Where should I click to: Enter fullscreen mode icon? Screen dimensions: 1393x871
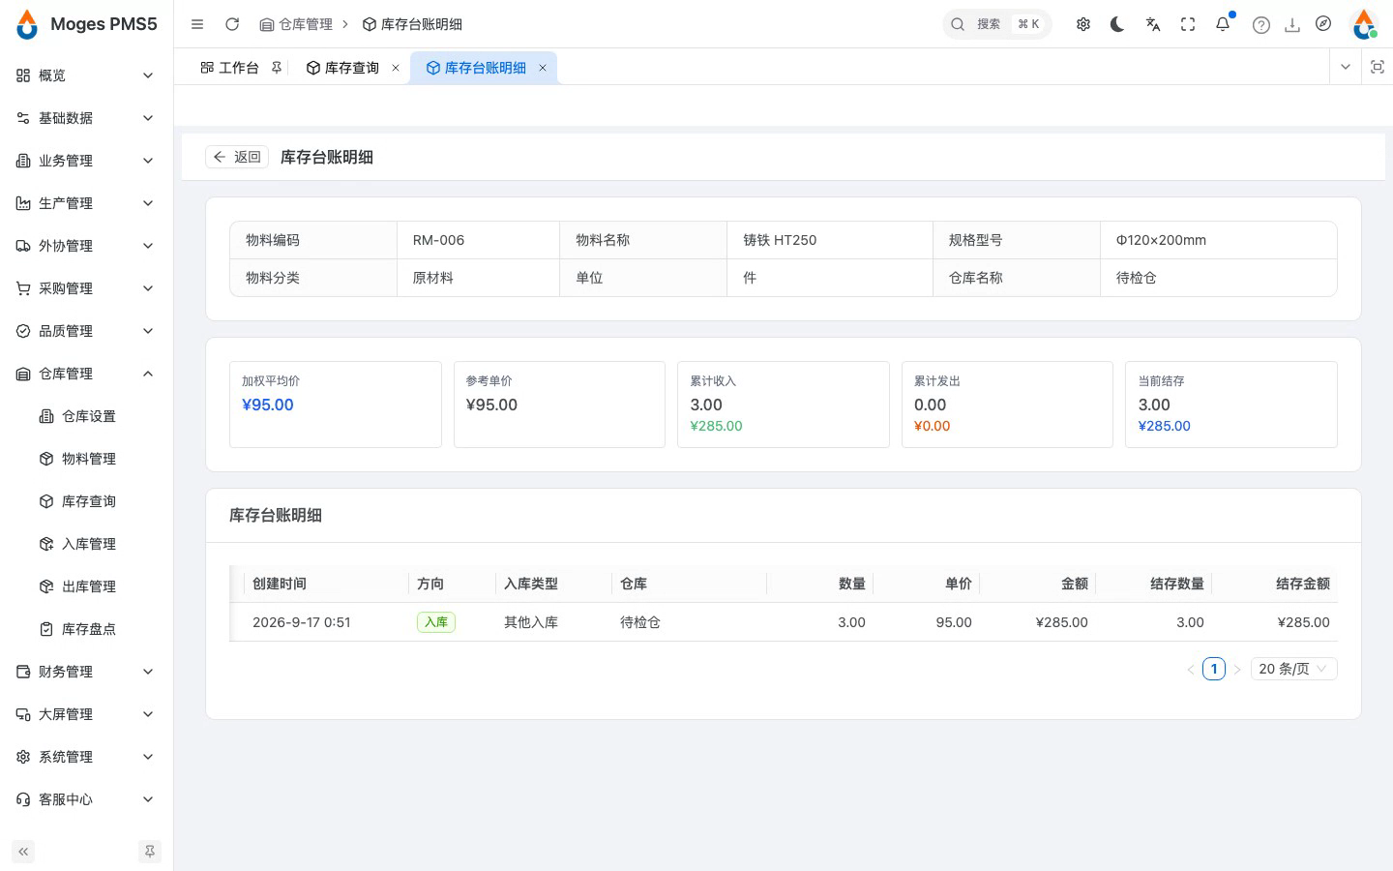pos(1188,24)
